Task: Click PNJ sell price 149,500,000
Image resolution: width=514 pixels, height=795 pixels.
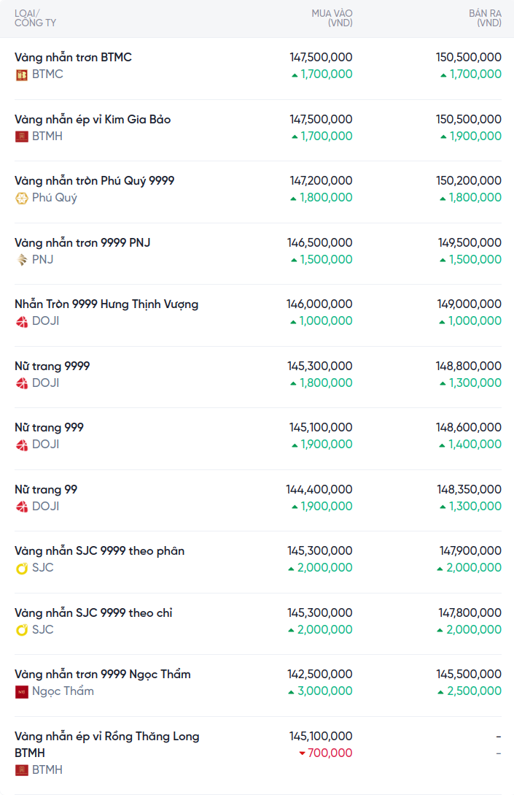Action: point(470,242)
